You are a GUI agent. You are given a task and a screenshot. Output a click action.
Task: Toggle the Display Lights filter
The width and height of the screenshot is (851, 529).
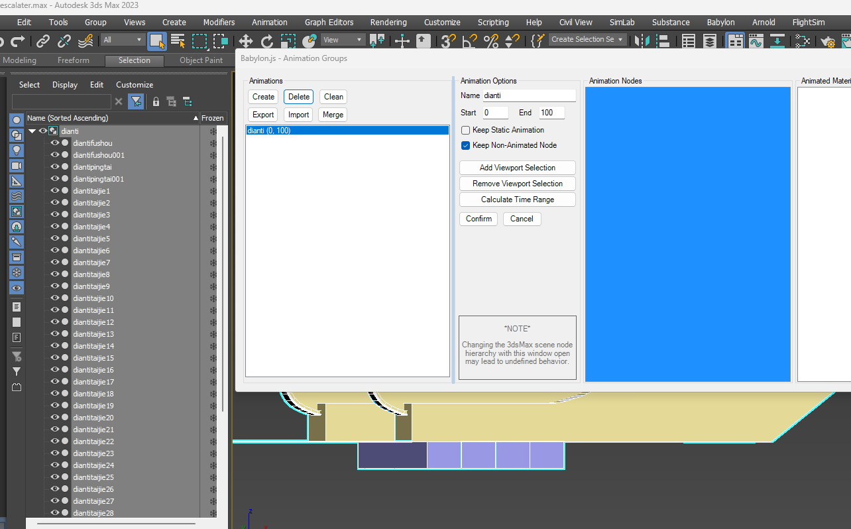pos(17,150)
